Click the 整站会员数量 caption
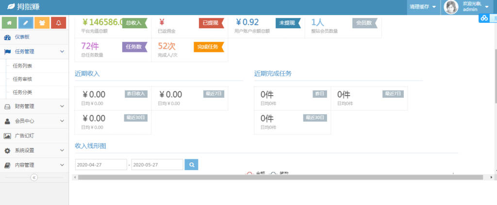The height and width of the screenshot is (205, 497). point(325,31)
